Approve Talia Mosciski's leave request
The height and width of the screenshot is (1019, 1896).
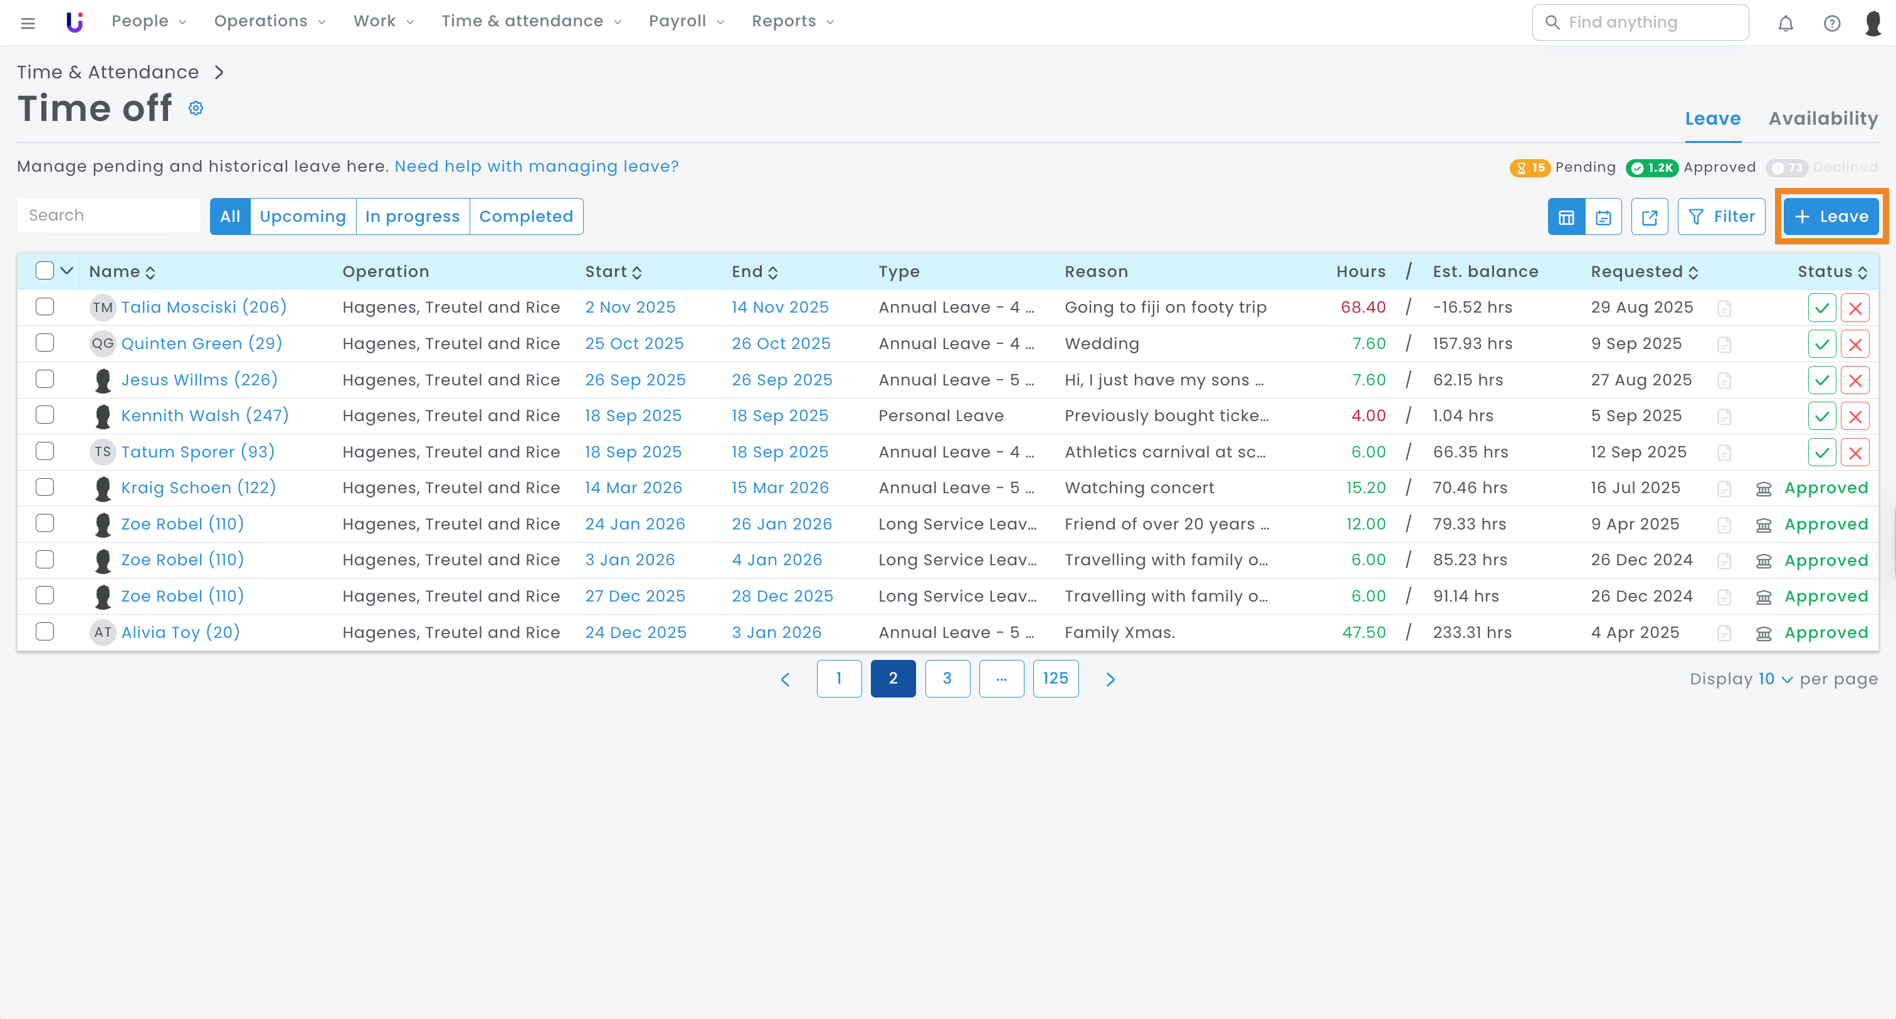pyautogui.click(x=1821, y=308)
